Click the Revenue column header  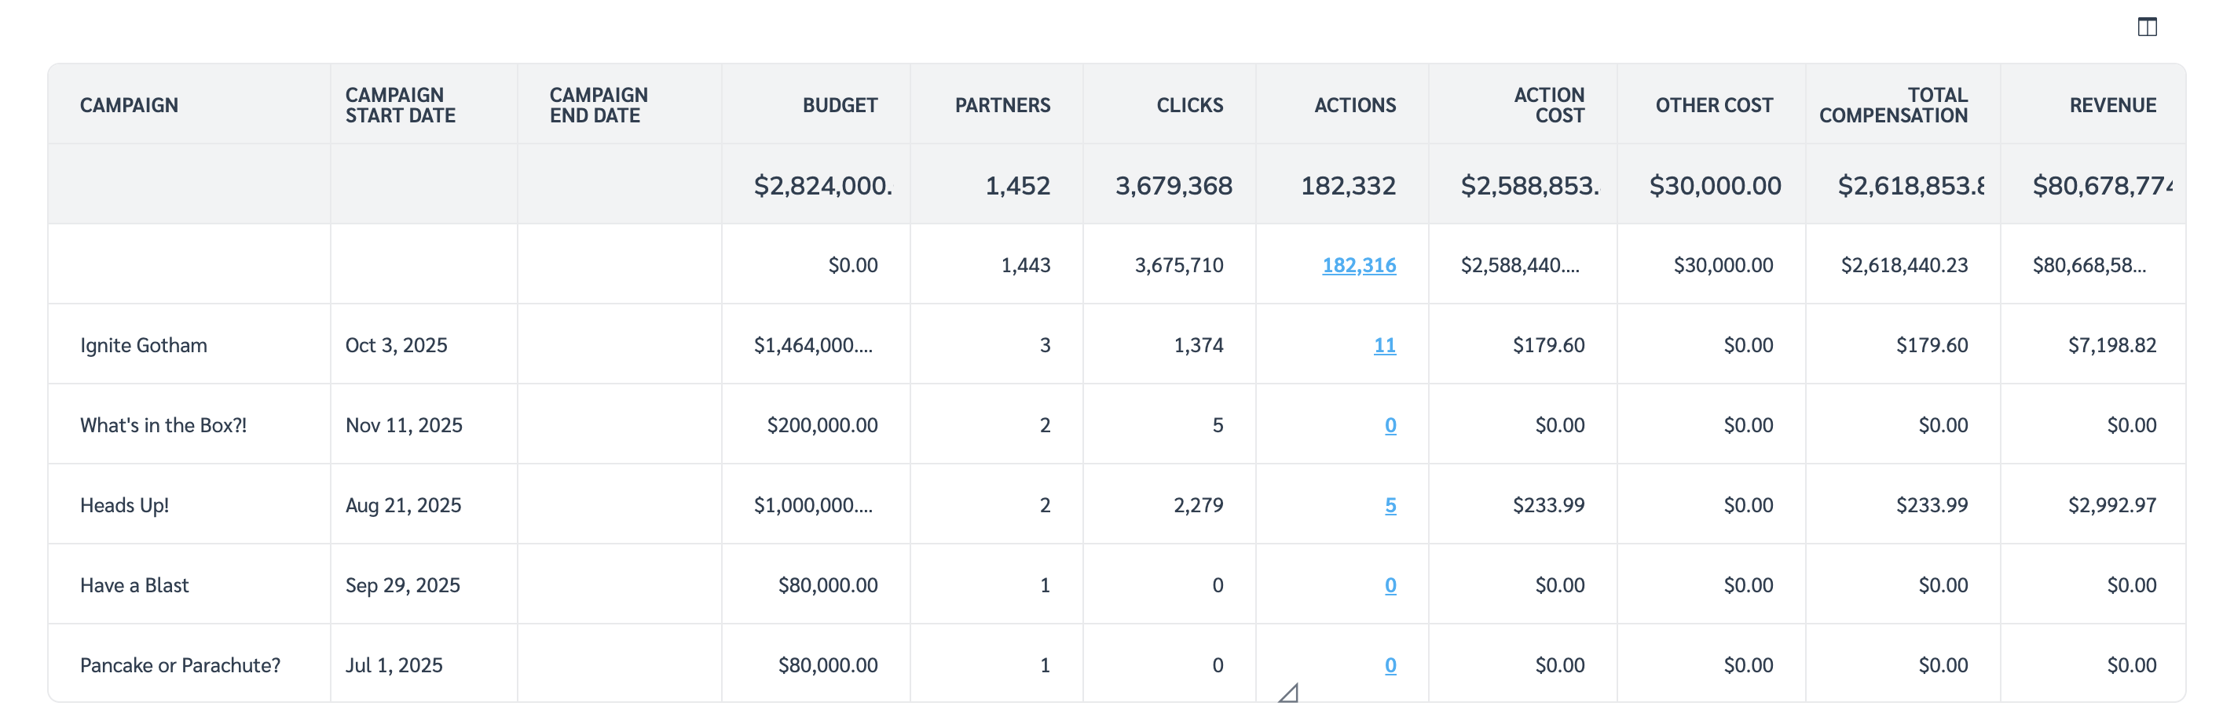(2111, 105)
